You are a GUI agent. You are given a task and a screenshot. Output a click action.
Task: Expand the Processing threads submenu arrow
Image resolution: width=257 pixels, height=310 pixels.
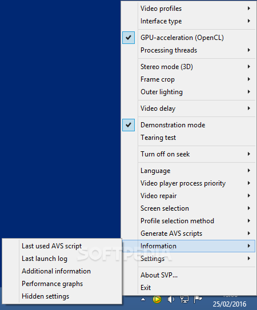(249, 50)
